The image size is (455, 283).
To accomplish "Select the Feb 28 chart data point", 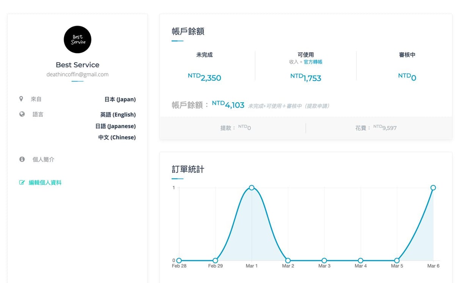I will [179, 261].
